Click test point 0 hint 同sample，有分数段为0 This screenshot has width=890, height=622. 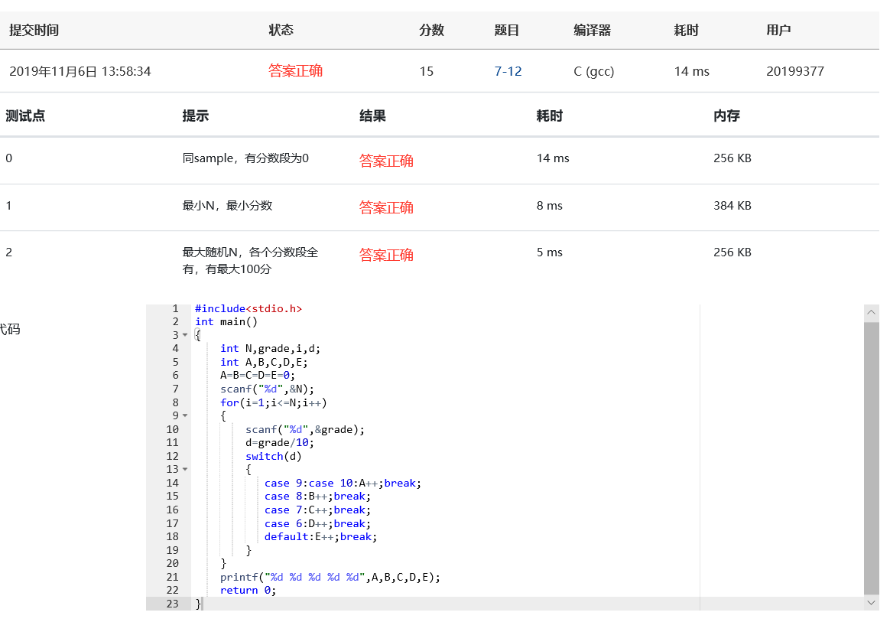[245, 158]
